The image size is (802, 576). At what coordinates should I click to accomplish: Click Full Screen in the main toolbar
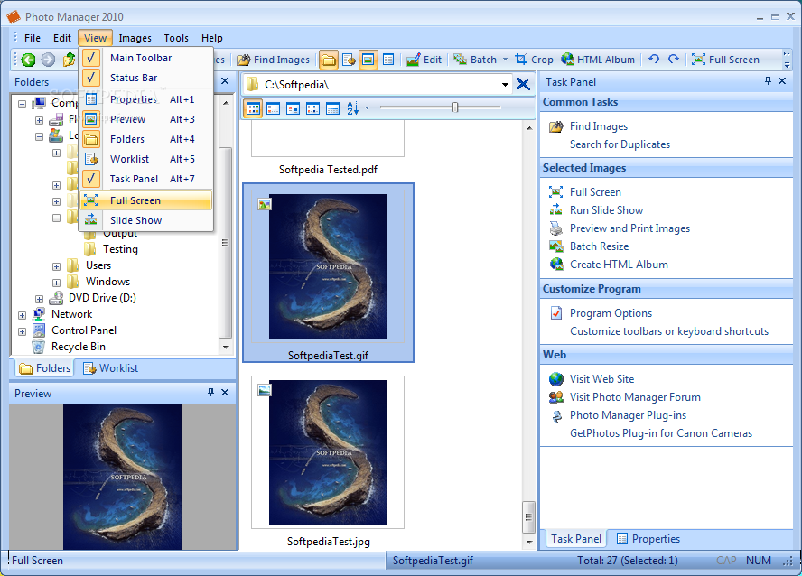(x=725, y=60)
